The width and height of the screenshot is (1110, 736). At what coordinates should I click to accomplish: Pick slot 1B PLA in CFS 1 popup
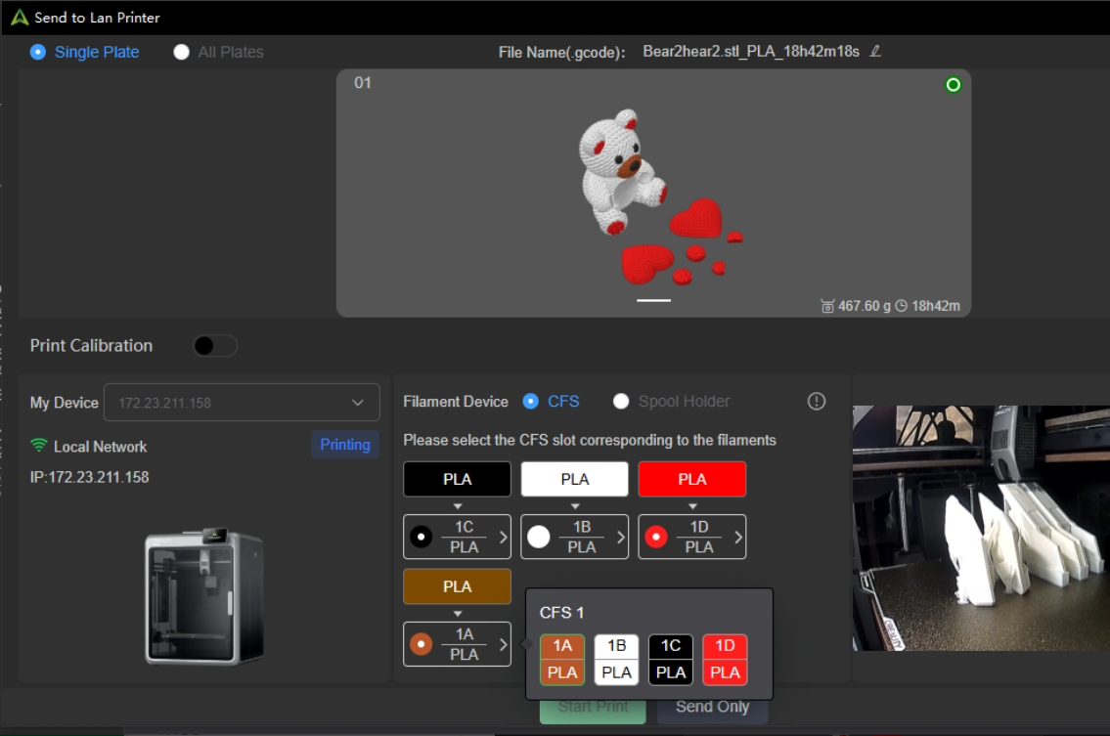pos(616,659)
